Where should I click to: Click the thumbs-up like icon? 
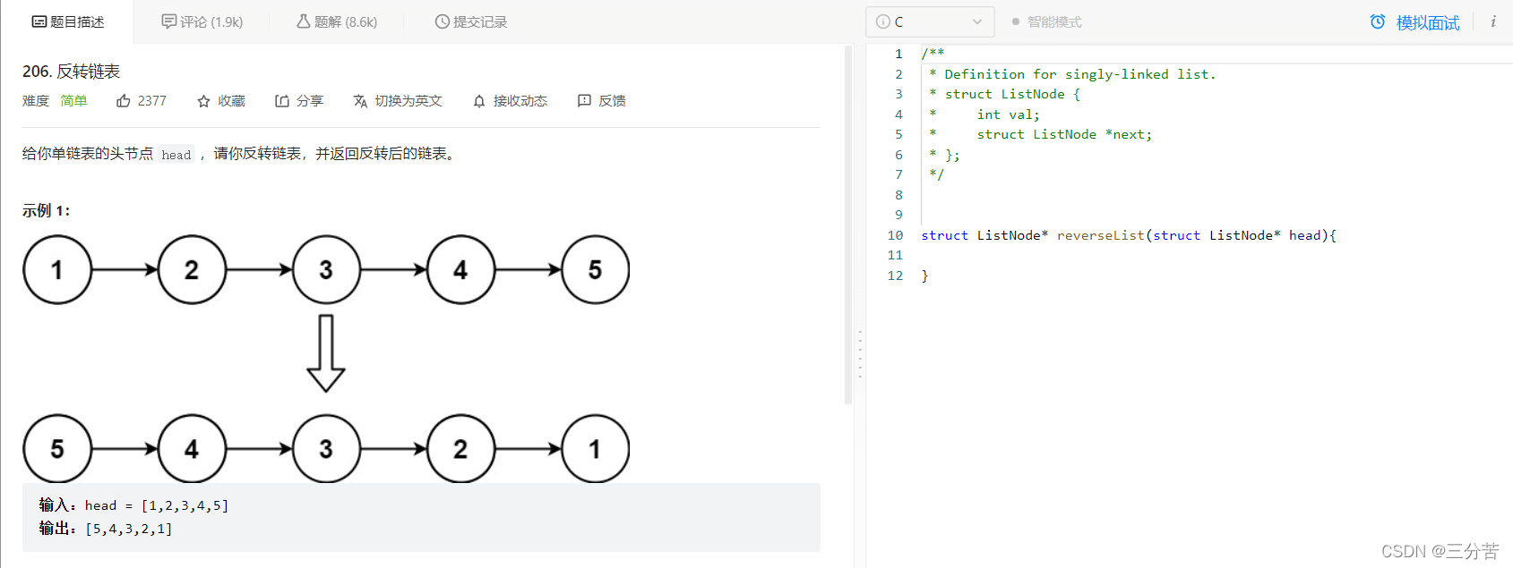coord(124,101)
